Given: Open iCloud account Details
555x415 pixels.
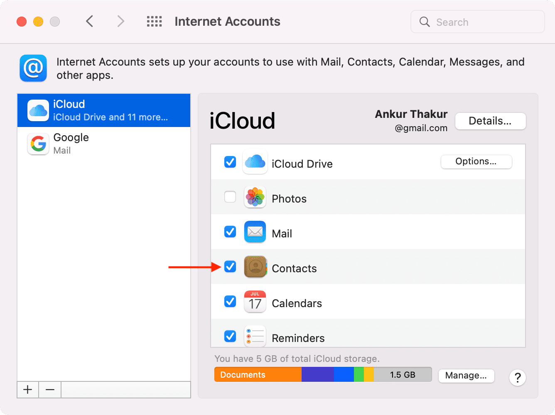Looking at the screenshot, I should 490,121.
